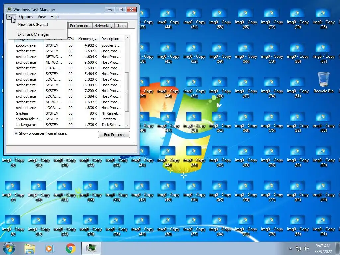Launch Google Chrome from the taskbar
Image resolution: width=340 pixels, height=255 pixels.
[71, 248]
